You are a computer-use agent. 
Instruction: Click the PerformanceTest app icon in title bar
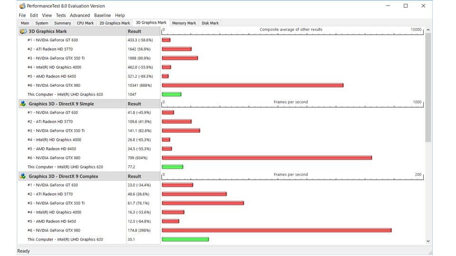(22, 6)
